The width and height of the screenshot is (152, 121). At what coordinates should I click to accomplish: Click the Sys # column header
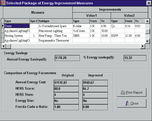(x=34, y=21)
